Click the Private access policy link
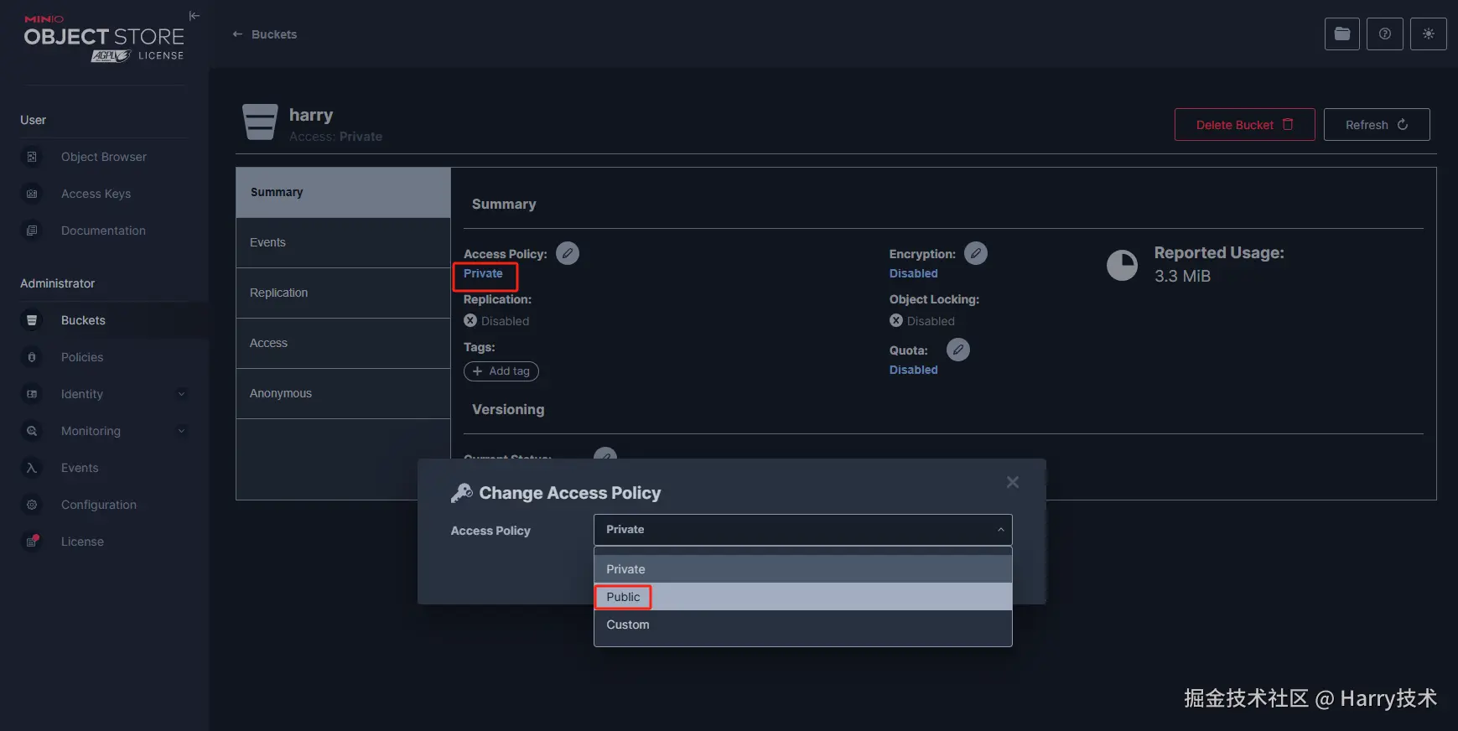 pyautogui.click(x=483, y=273)
